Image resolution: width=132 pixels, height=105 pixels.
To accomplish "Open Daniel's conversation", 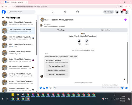I will tap(18, 23).
